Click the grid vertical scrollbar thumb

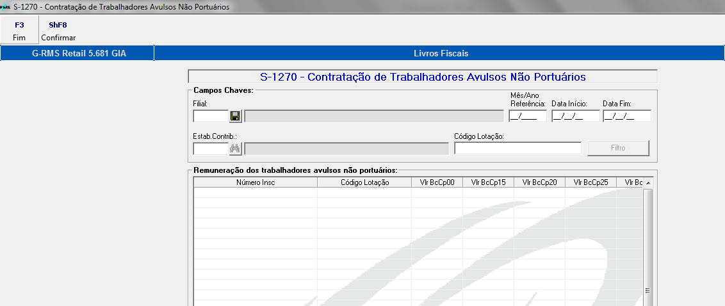[648, 247]
